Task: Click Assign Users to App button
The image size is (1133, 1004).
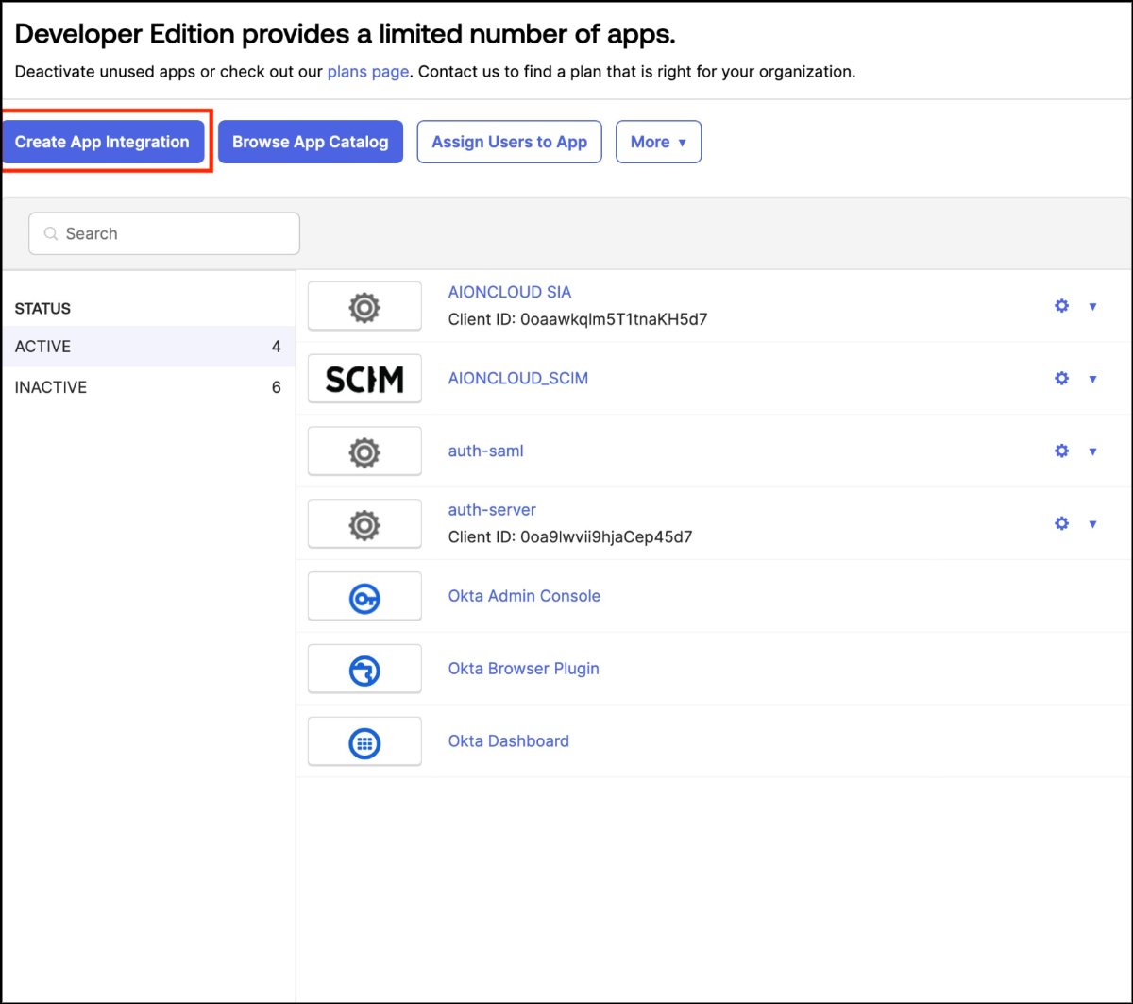Action: pos(509,142)
